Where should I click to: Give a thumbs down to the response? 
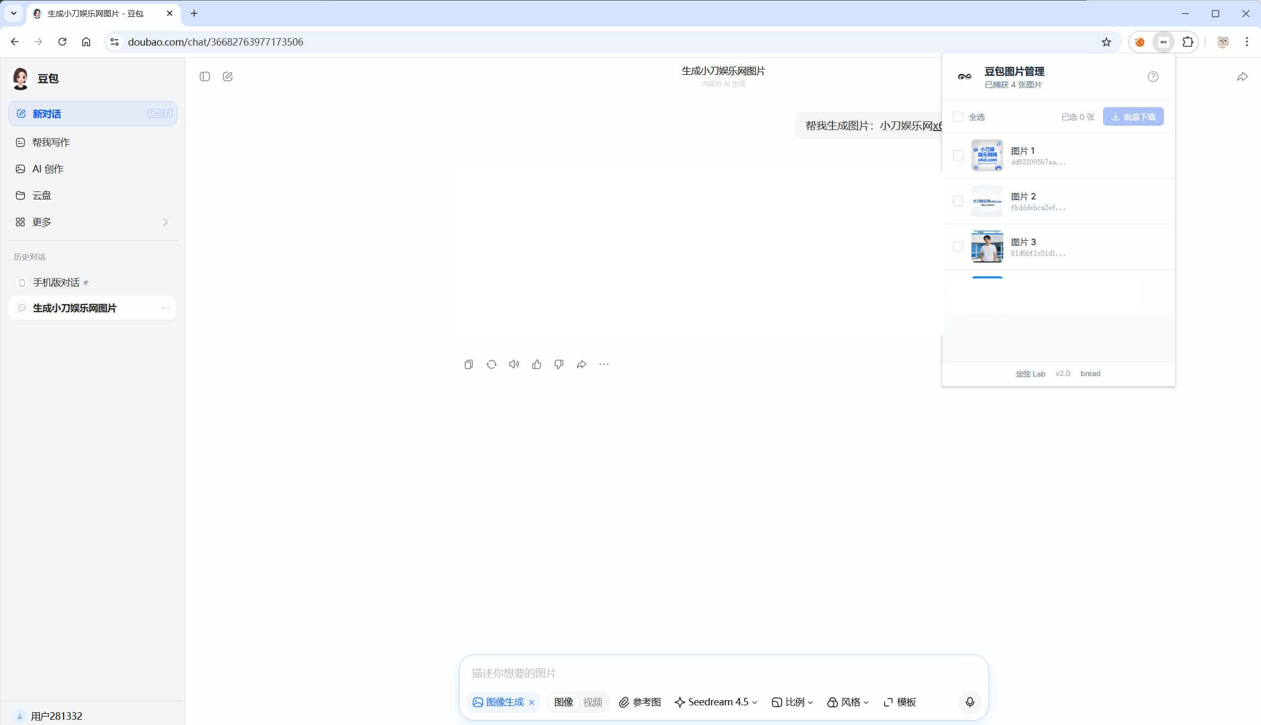pyautogui.click(x=558, y=364)
